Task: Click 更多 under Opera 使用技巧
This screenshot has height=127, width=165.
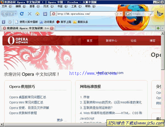Action: coord(61,120)
